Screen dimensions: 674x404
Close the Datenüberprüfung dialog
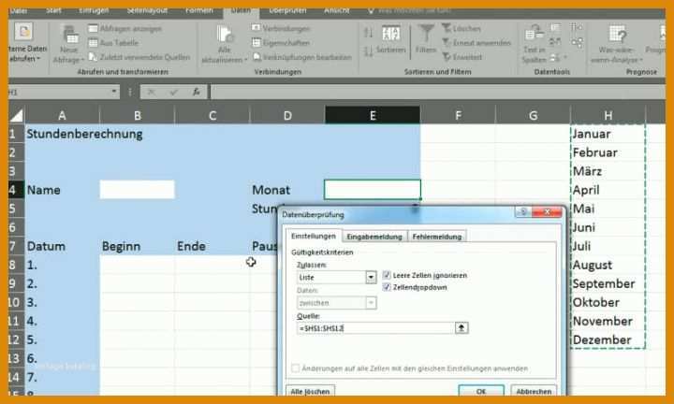point(547,211)
